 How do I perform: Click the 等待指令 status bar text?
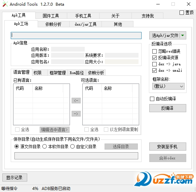[9, 189]
